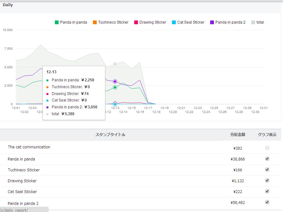Click the green Panda in panda legend swatch
283x212 pixels.
(57, 22)
